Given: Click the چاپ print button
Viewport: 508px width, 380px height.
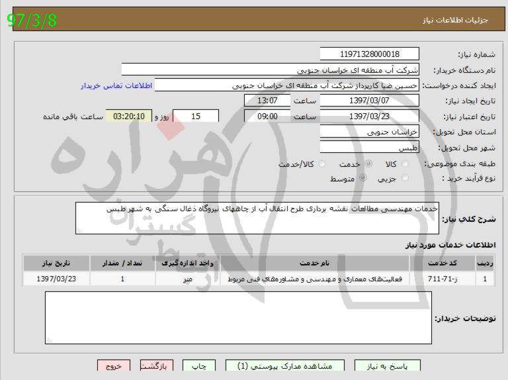Looking at the screenshot, I should [199, 366].
